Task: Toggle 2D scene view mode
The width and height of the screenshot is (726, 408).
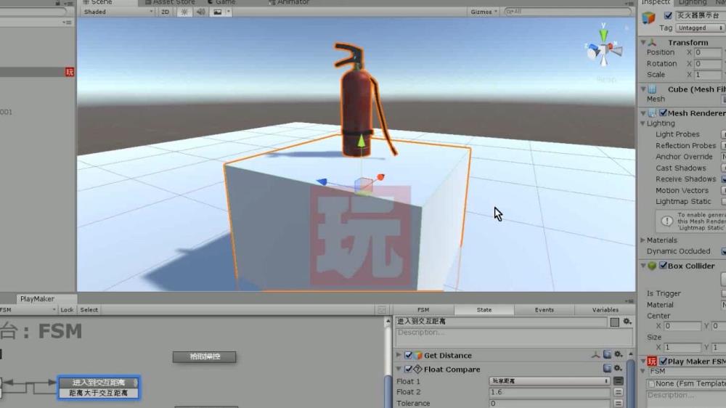Action: (165, 12)
